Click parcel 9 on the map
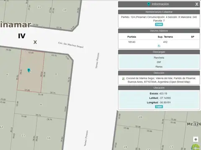The height and width of the screenshot is (150, 201). tap(41, 105)
